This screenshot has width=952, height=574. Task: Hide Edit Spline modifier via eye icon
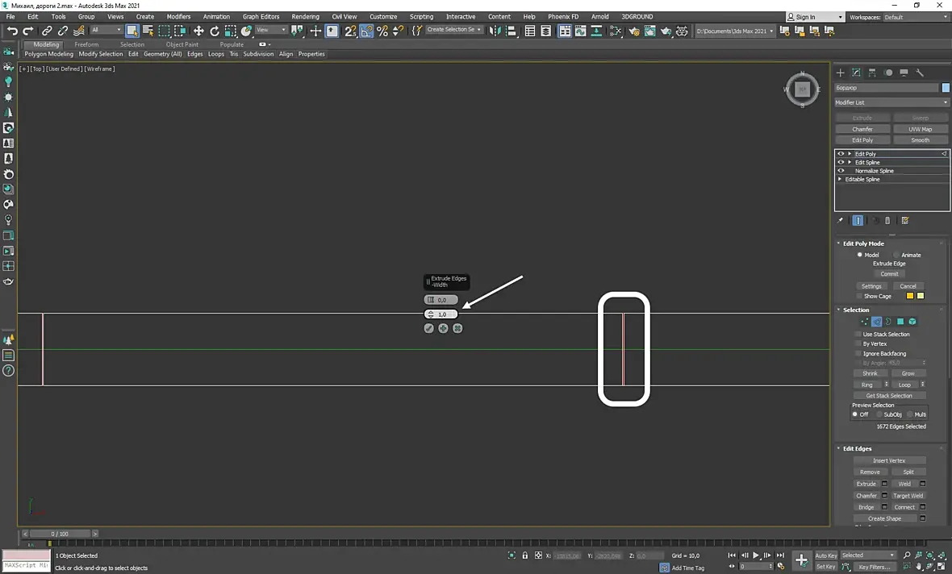(841, 162)
